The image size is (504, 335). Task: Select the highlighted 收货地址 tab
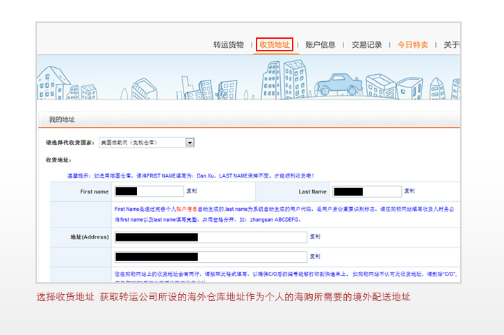pyautogui.click(x=274, y=45)
